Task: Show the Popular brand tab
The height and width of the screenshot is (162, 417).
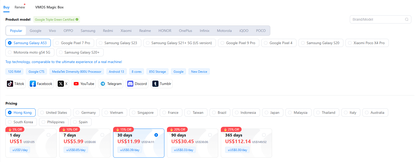Action: [x=16, y=31]
